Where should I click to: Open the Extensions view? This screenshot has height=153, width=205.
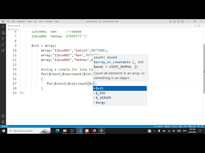point(3,50)
